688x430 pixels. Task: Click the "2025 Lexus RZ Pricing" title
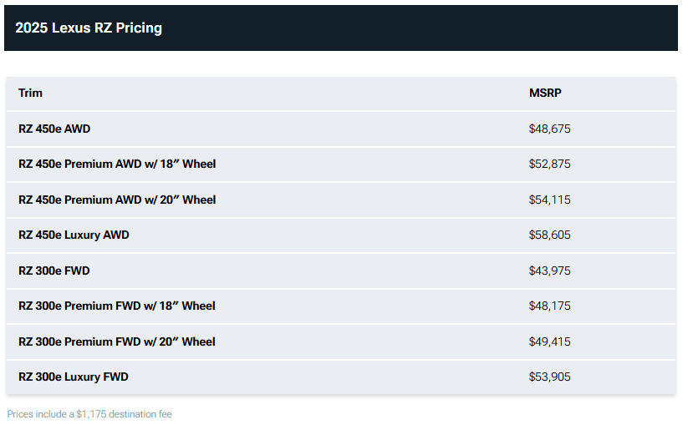coord(89,28)
